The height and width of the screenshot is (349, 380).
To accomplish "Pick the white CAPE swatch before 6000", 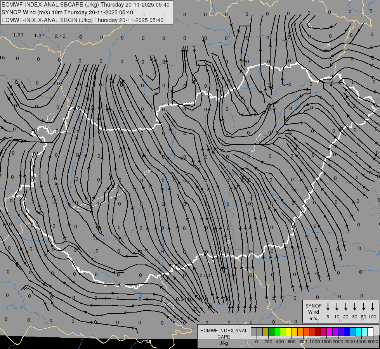I will (370, 332).
